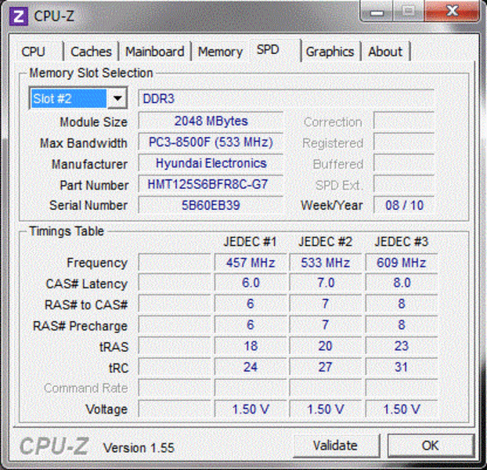Click the tRC value 24
Screen dimensions: 487x470
pos(251,367)
